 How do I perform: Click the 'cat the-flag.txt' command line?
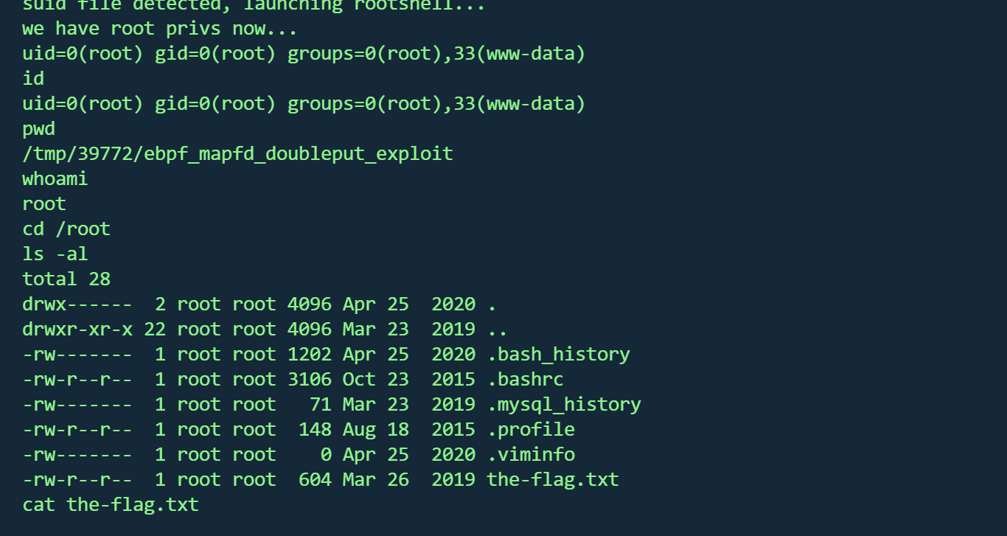coord(111,505)
